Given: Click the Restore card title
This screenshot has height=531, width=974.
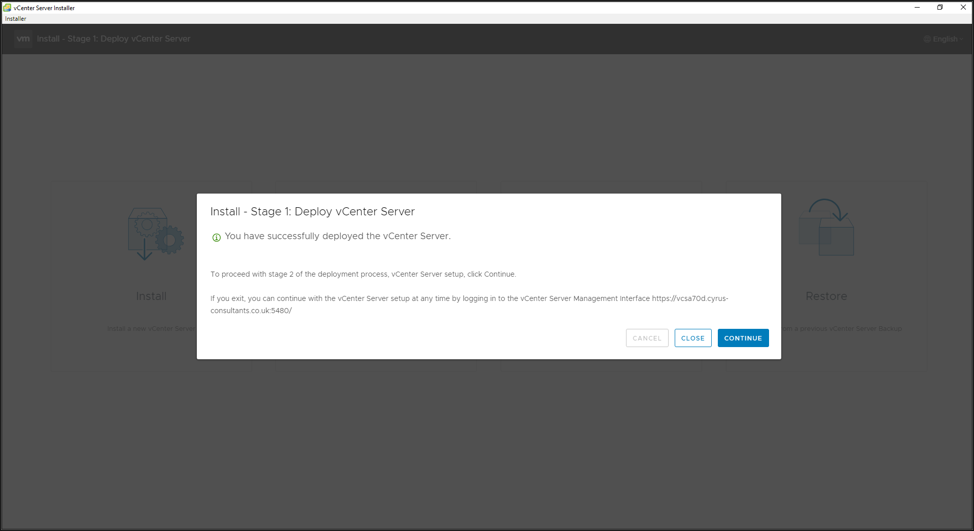Looking at the screenshot, I should 826,296.
